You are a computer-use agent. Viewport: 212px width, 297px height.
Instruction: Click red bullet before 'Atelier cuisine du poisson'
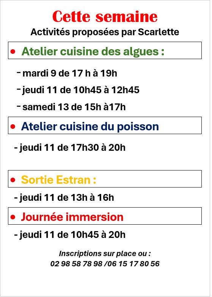pyautogui.click(x=13, y=127)
